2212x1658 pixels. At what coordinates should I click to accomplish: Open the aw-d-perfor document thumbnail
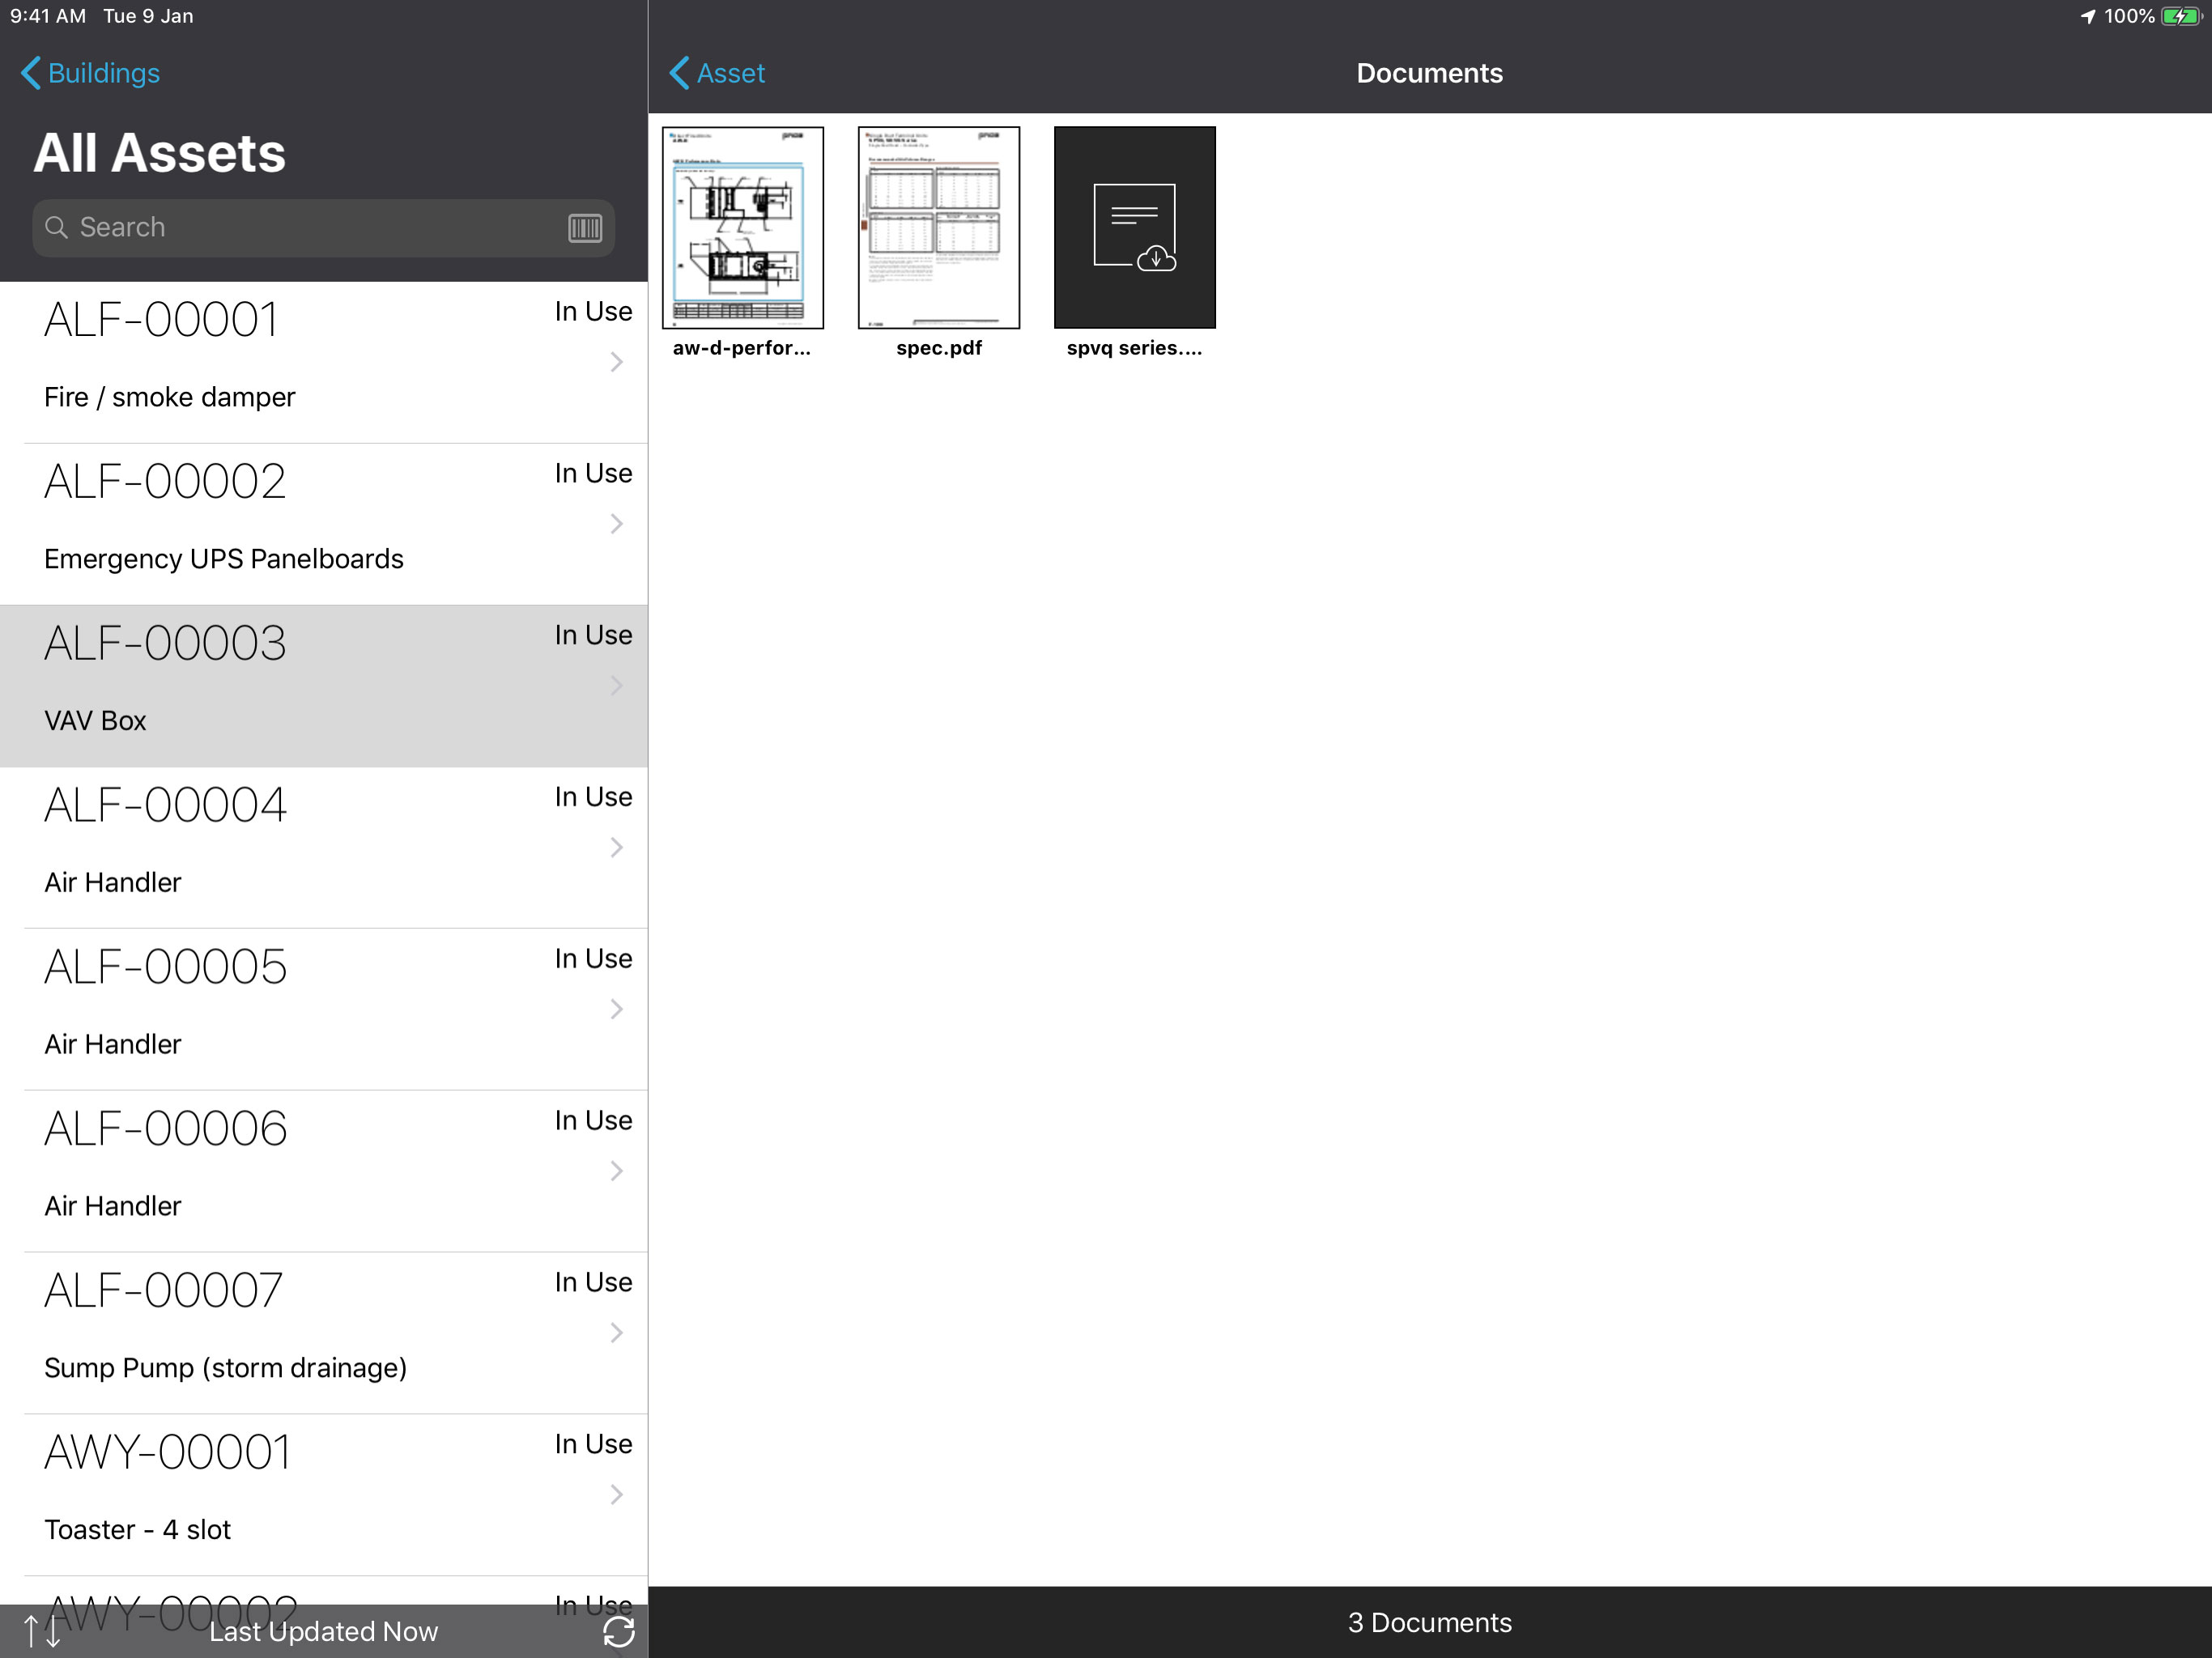coord(742,228)
